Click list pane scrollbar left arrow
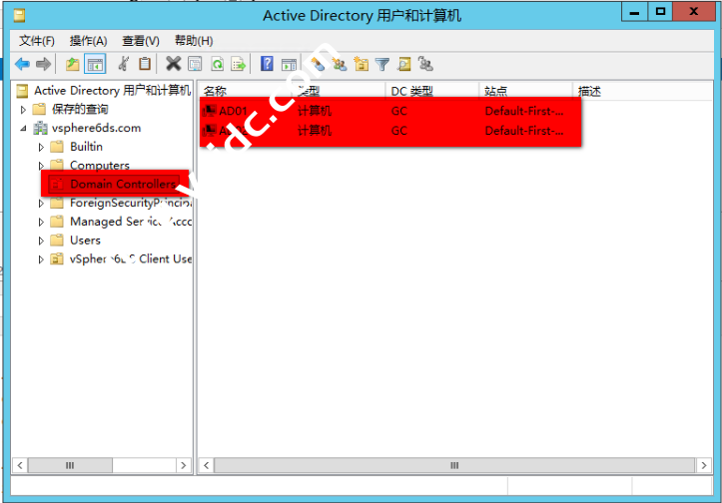Screen dimensions: 722x503 207,465
